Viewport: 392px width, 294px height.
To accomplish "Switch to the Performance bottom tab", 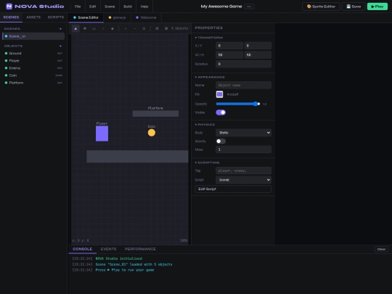I will pos(140,249).
